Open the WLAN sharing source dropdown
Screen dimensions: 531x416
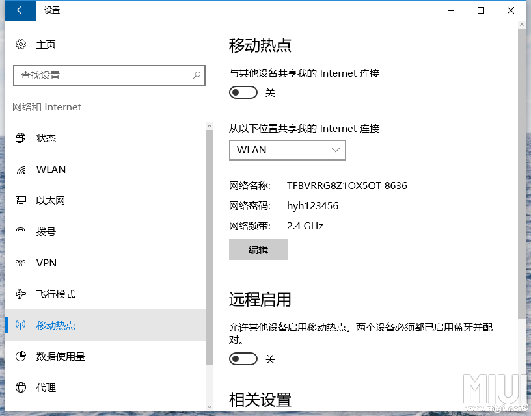[x=287, y=150]
